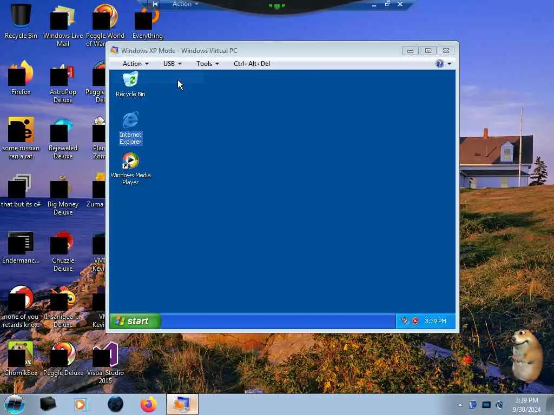Send Ctrl+Alt+Del to the virtual machine

tap(252, 64)
